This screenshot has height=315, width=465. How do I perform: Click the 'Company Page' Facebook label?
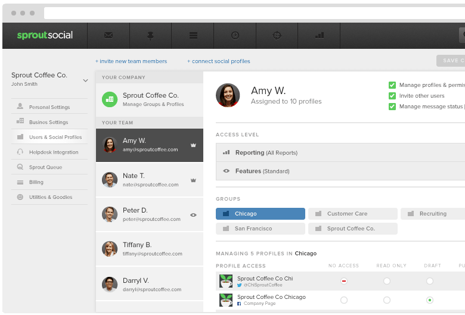(259, 304)
